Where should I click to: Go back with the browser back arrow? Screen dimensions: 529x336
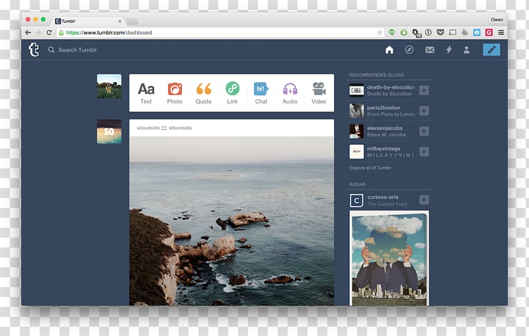point(28,32)
